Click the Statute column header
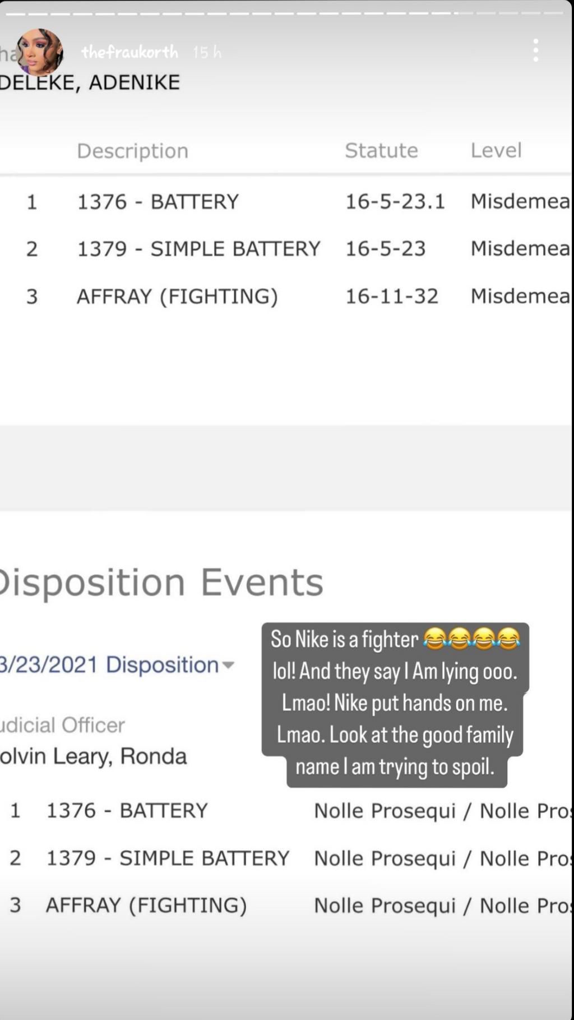Viewport: 574px width, 1020px height. 381,150
